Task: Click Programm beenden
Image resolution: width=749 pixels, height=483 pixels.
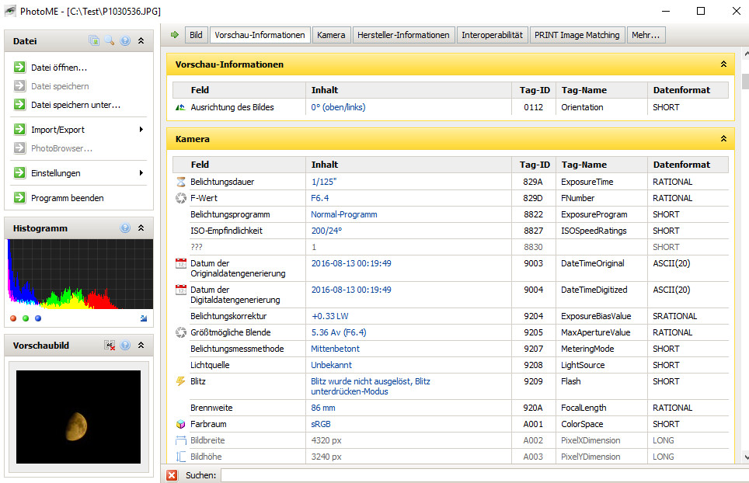Action: tap(67, 198)
